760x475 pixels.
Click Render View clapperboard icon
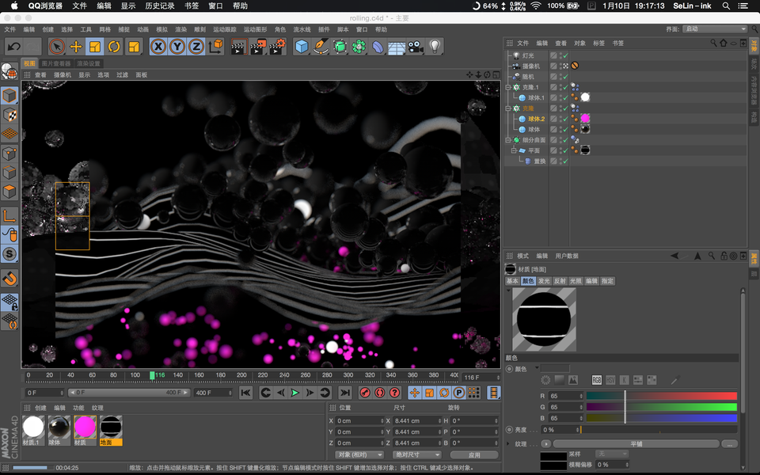coord(238,47)
